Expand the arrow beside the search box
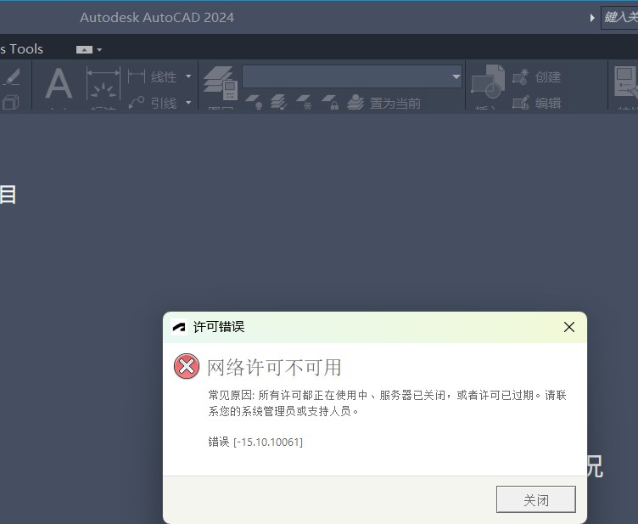The height and width of the screenshot is (524, 638). 592,18
